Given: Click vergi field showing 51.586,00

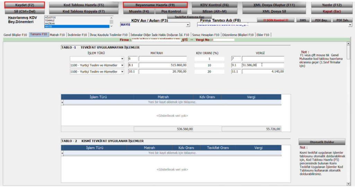Looking at the screenshot, I should [263, 65].
